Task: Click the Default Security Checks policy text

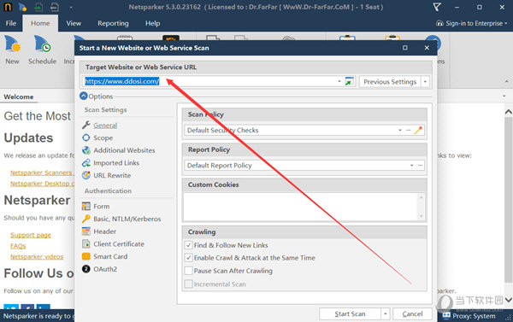Action: point(223,130)
